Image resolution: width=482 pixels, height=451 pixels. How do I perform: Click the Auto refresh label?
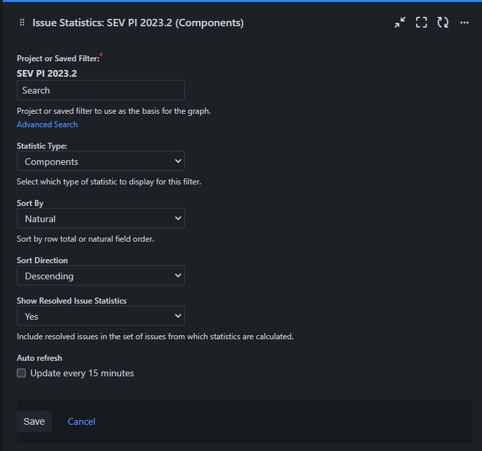[40, 358]
